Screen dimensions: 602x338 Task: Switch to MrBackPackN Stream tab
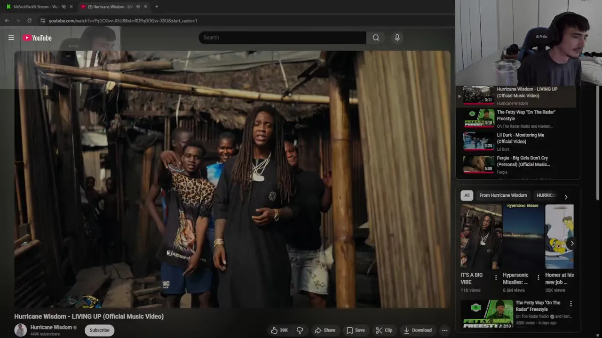35,7
